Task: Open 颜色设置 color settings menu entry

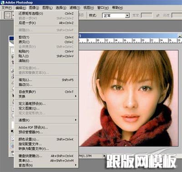Action: click(x=46, y=139)
